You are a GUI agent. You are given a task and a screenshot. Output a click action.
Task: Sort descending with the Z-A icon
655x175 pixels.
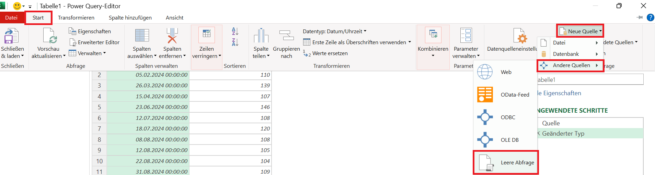pos(235,42)
